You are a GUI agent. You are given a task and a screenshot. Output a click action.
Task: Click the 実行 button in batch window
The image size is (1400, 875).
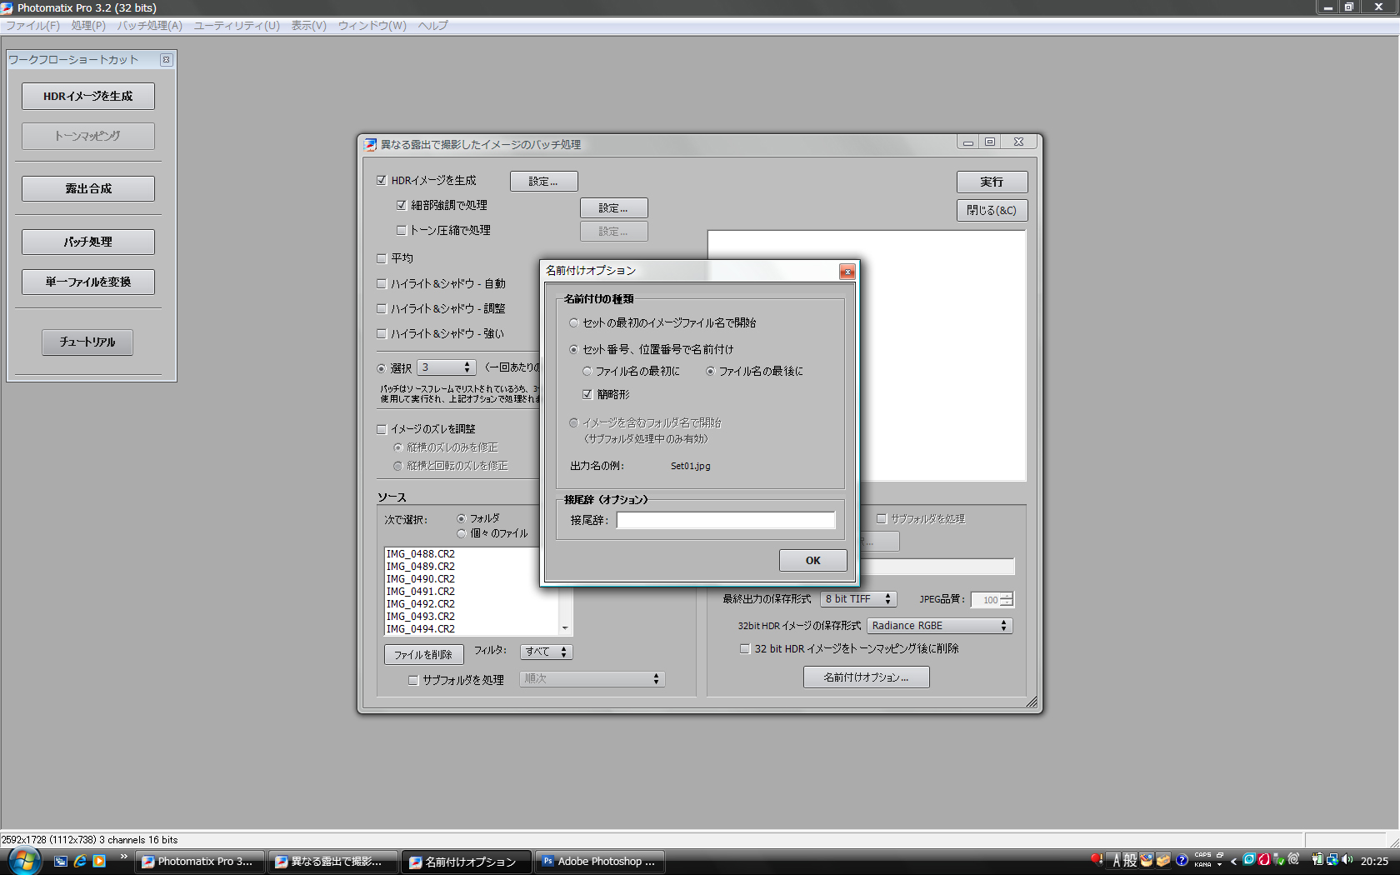click(992, 182)
